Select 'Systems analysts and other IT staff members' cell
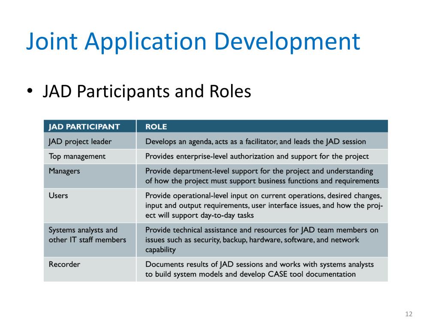The width and height of the screenshot is (439, 329). pyautogui.click(x=90, y=240)
